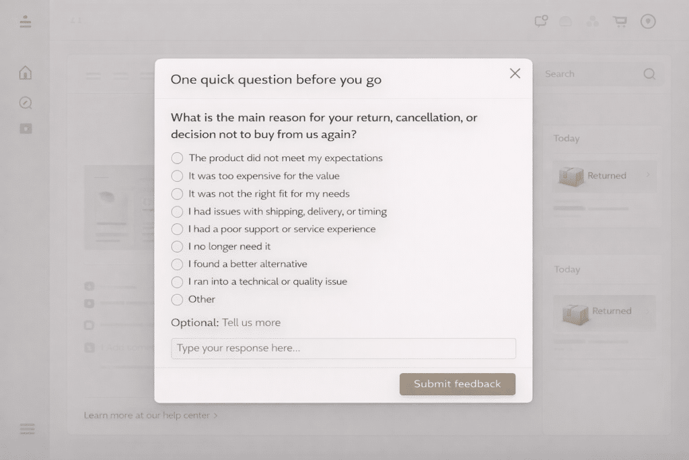Click the magnifier icon in Search box
This screenshot has width=689, height=460.
(x=649, y=74)
